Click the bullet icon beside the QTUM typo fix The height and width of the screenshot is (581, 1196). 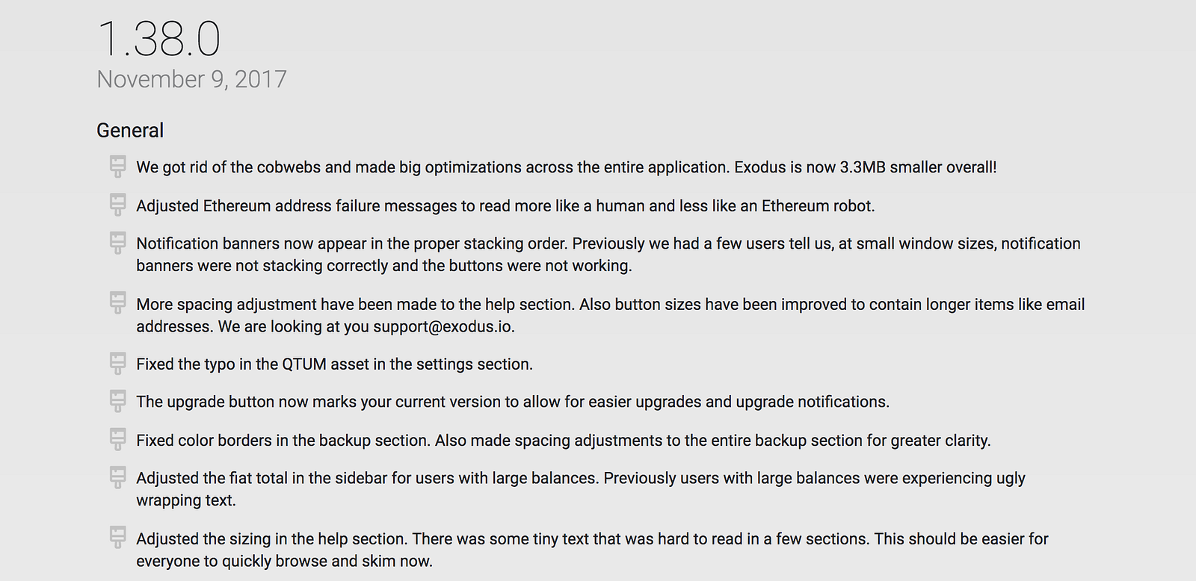117,364
